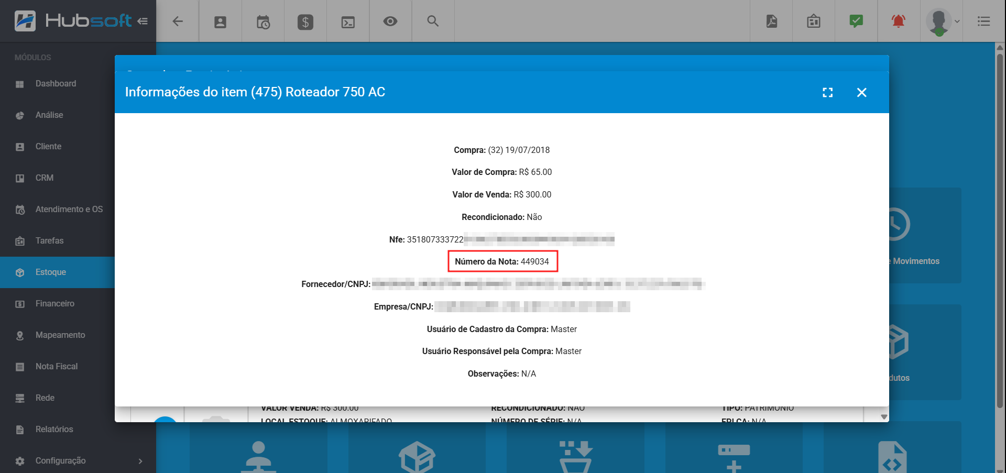Click the page vertical scrollbar
Image resolution: width=1006 pixels, height=473 pixels.
1000,230
